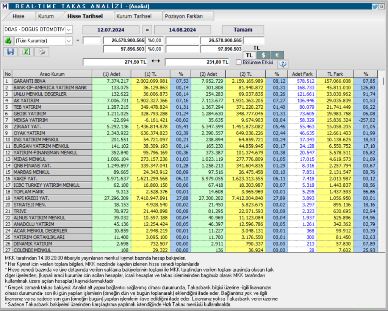
Task: Click the printer icon
Action: pyautogui.click(x=42, y=52)
